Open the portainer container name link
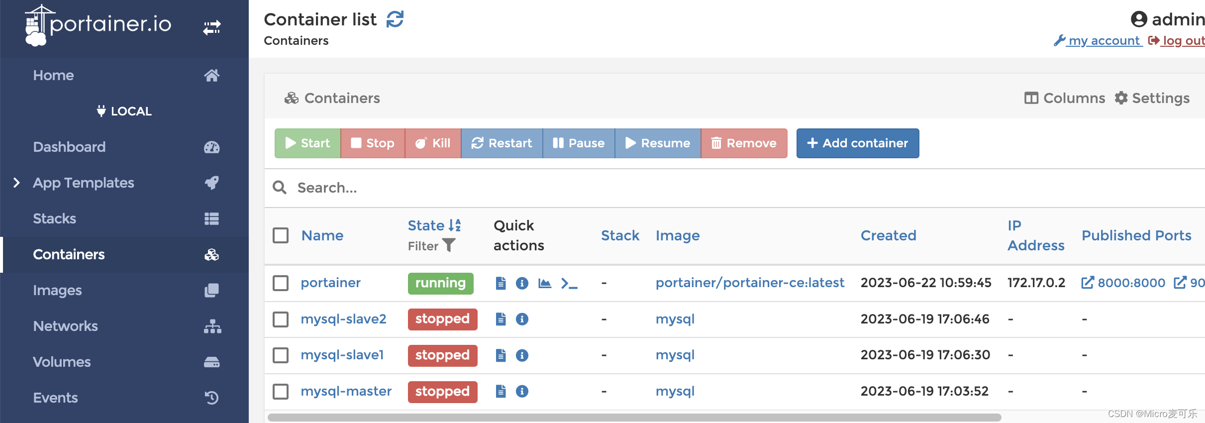Viewport: 1205px width, 423px height. point(330,283)
